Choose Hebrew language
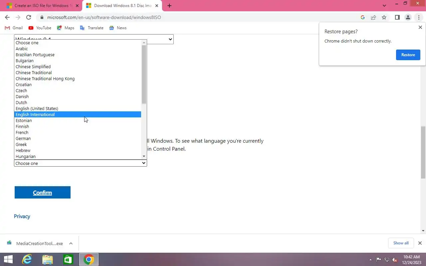The image size is (426, 266). tap(78, 150)
